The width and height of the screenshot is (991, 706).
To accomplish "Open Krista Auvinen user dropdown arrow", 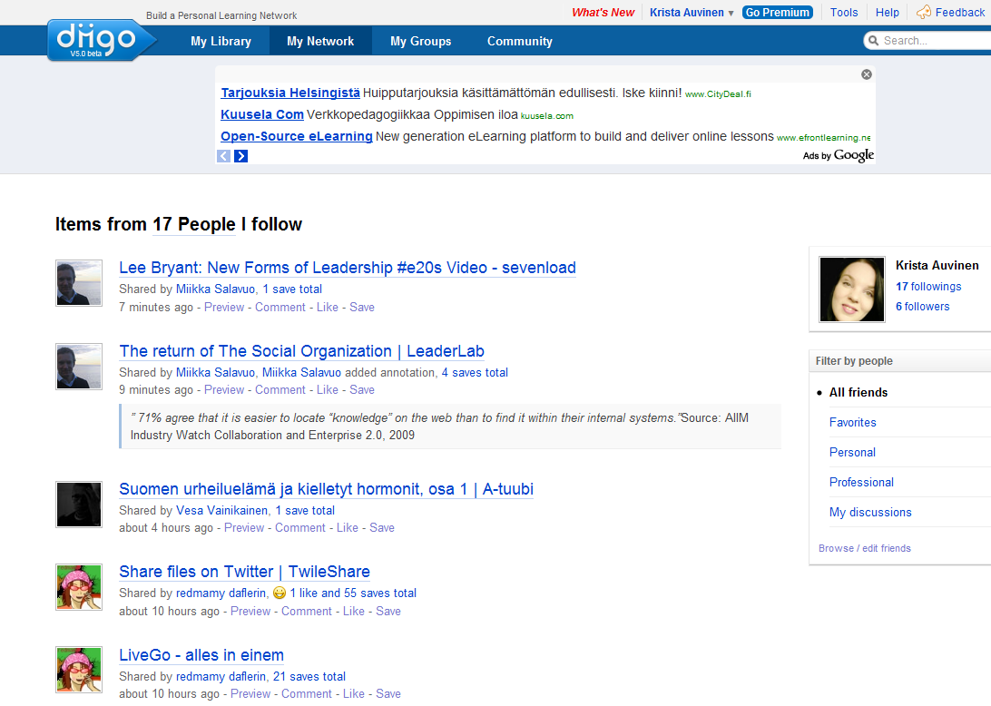I will 731,14.
